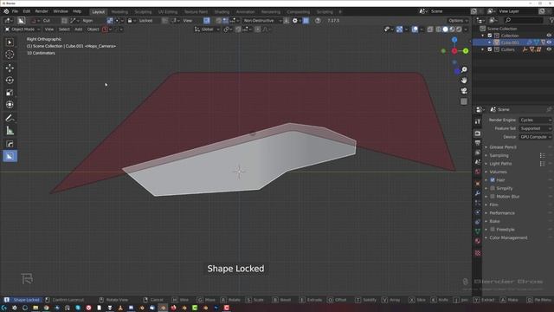Screen dimensions: 554x312
Task: Hide Cutters collection with eye icon
Action: (549, 49)
